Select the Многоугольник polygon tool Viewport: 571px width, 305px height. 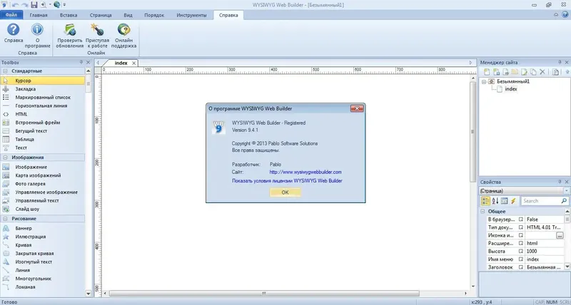pos(33,279)
